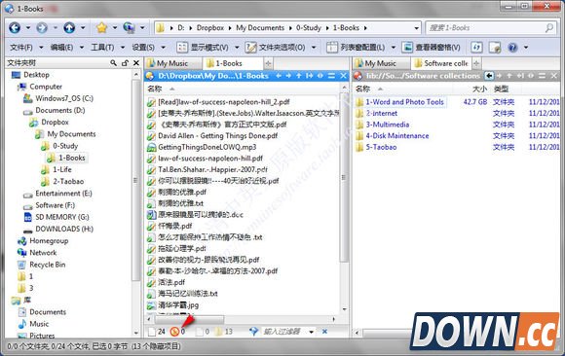Expand the 列表窗配置(L) dropdown arrow
This screenshot has height=356, width=565.
[394, 47]
